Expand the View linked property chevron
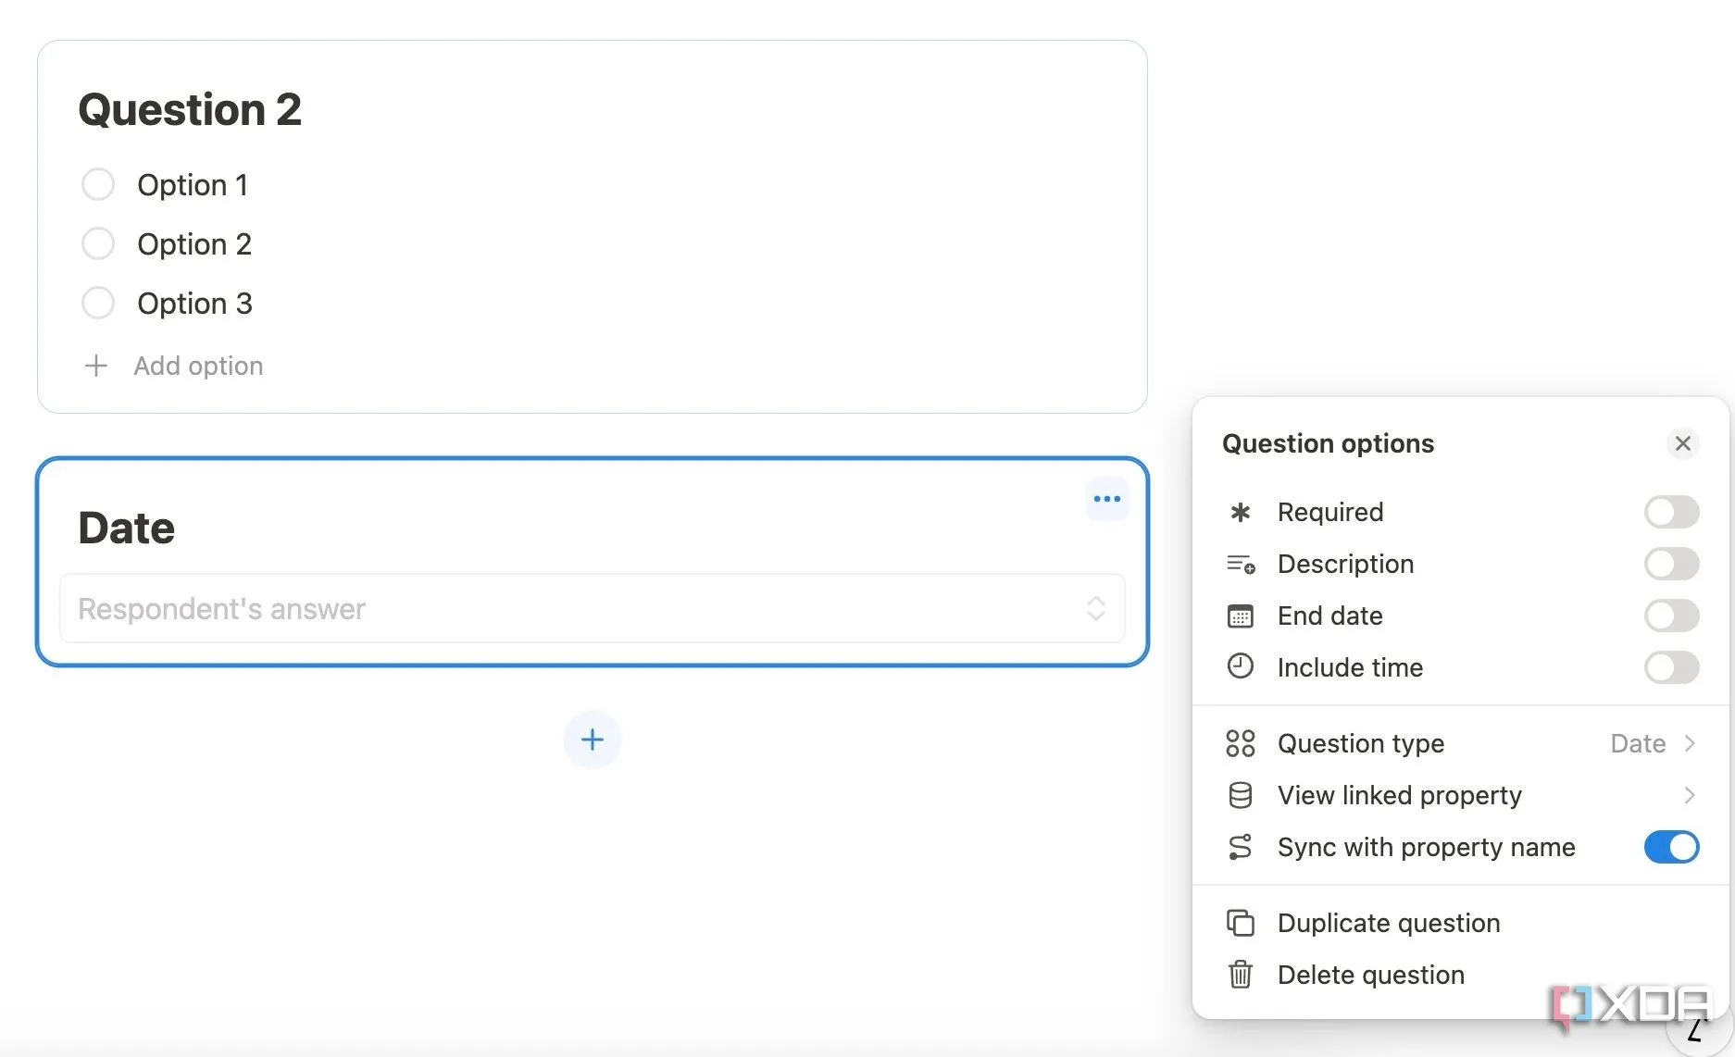Screen dimensions: 1735x1057 click(x=1690, y=795)
